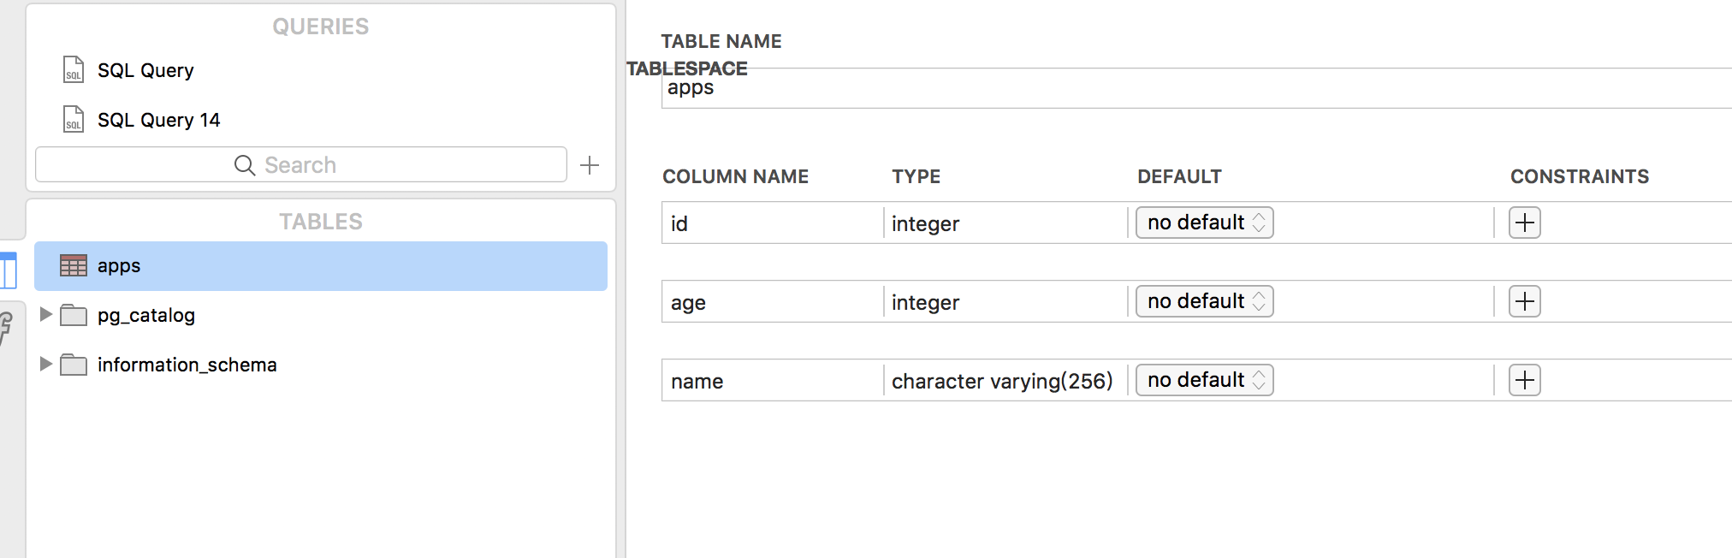Click the TABLE NAME label
This screenshot has height=558, width=1732.
(721, 41)
